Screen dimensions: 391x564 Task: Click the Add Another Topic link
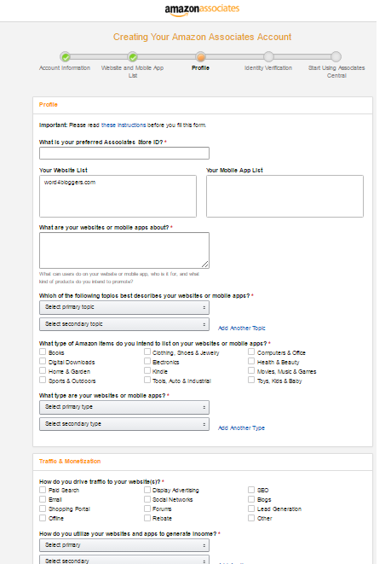click(x=242, y=328)
